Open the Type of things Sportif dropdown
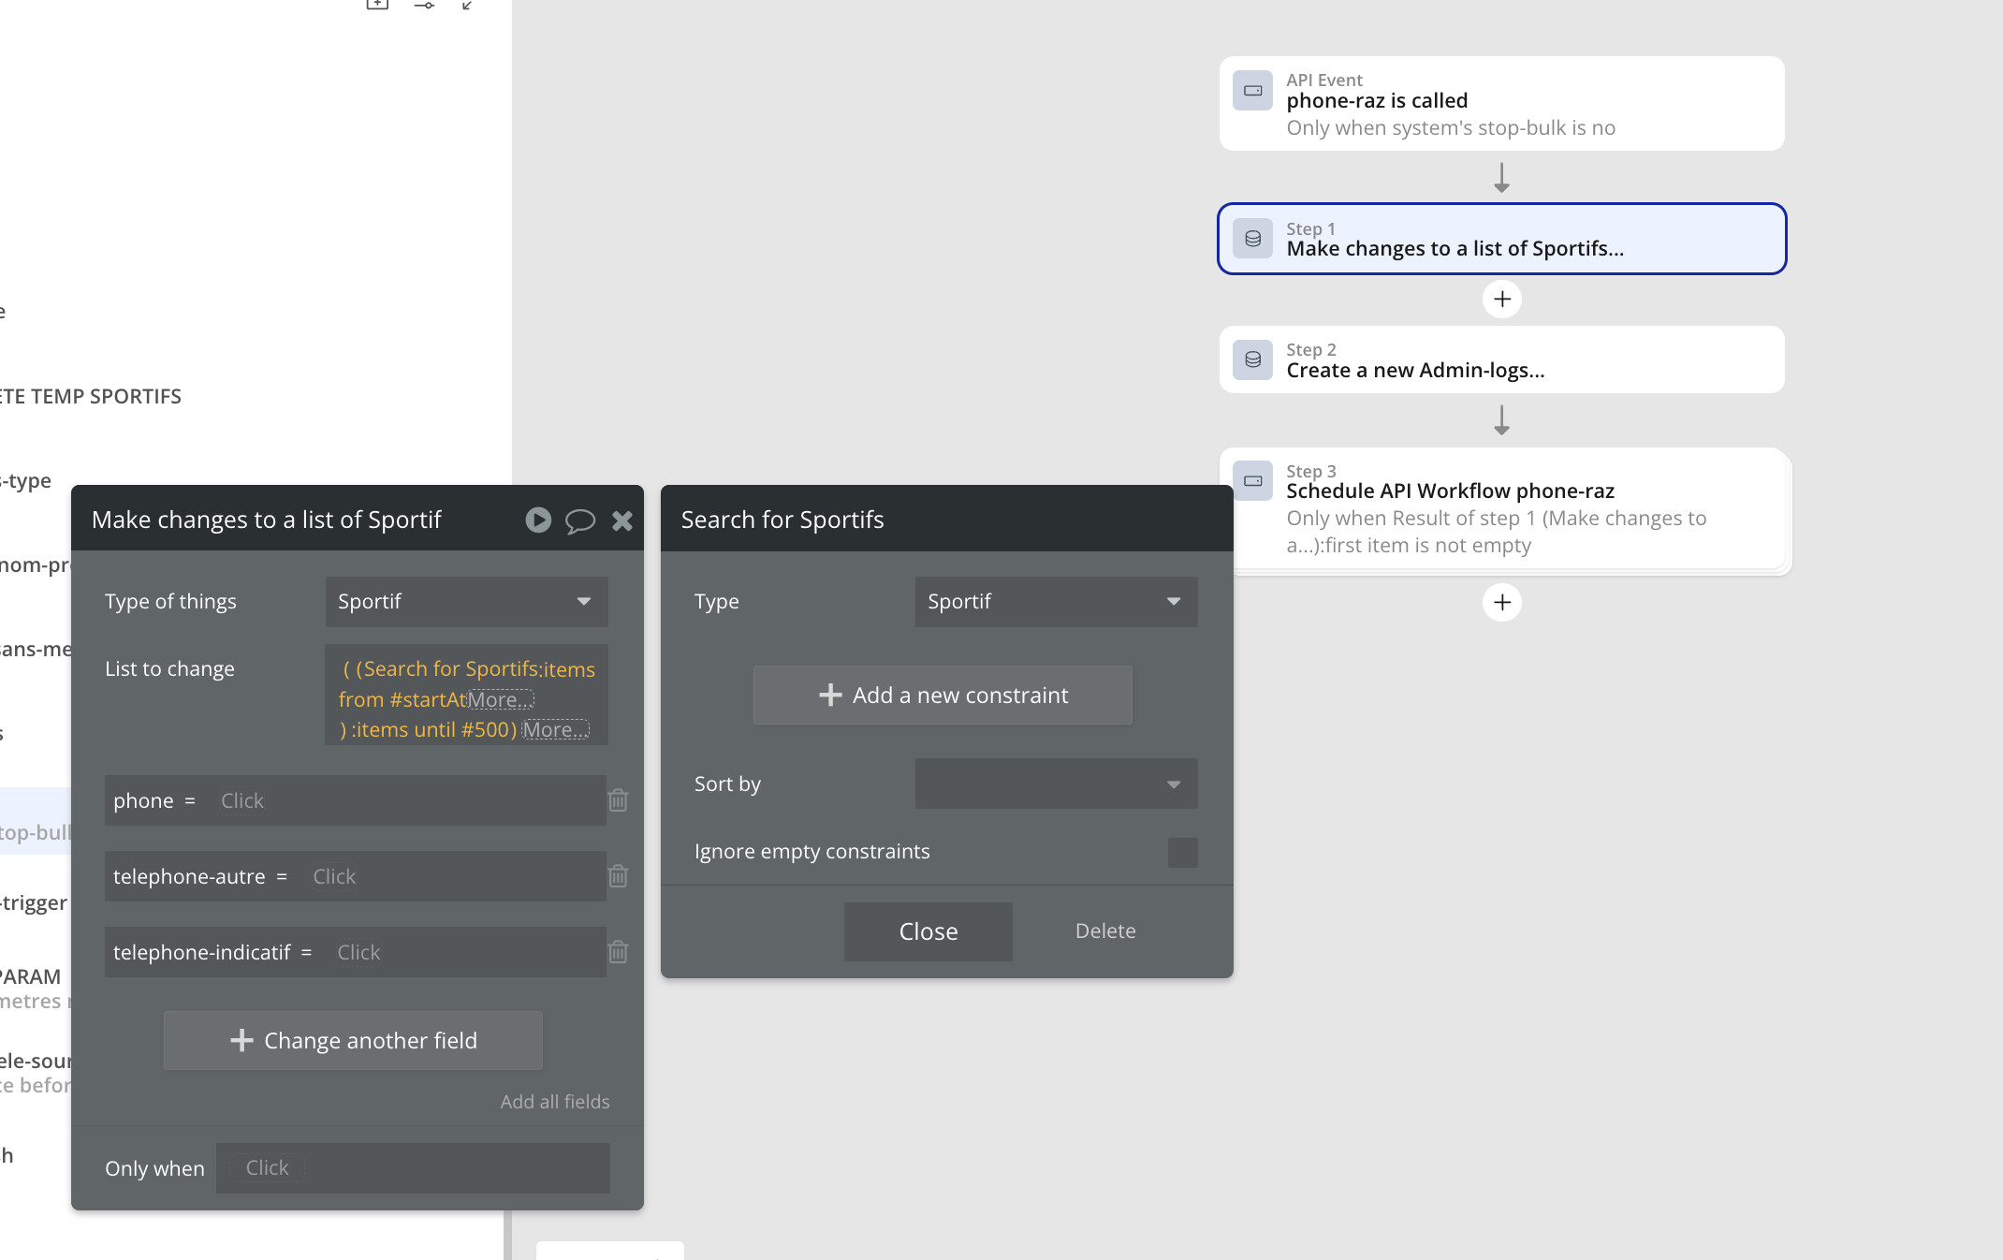This screenshot has width=2003, height=1260. pos(466,602)
